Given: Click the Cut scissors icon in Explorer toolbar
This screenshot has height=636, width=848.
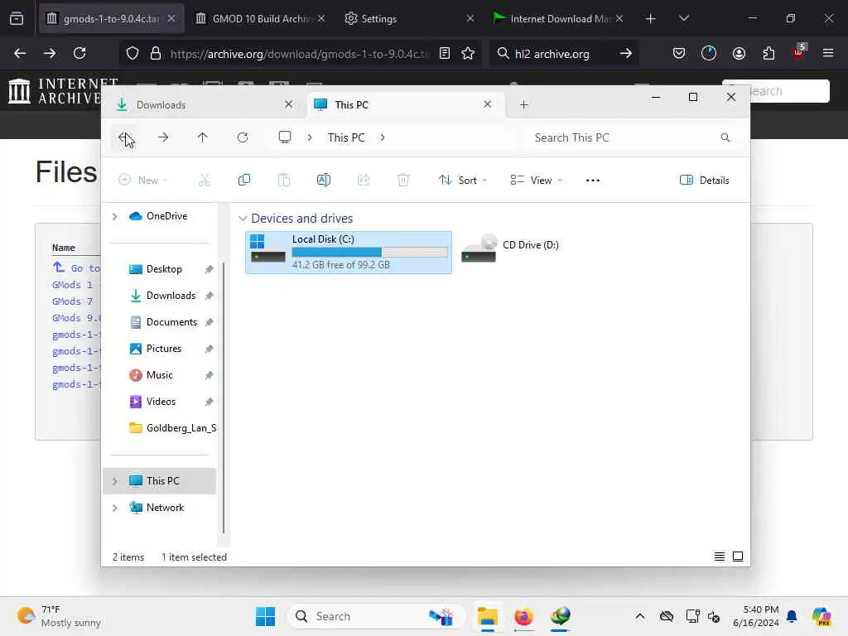Looking at the screenshot, I should (x=205, y=180).
